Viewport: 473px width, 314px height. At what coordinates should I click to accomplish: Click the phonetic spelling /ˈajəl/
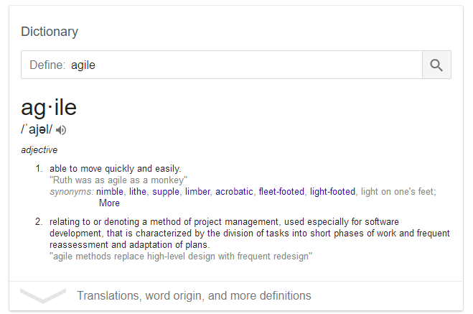(37, 130)
